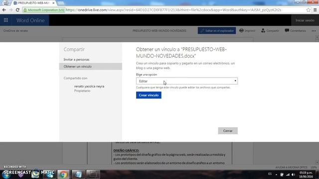Click Iniciar sesión
The image size is (319, 179).
(x=305, y=20)
